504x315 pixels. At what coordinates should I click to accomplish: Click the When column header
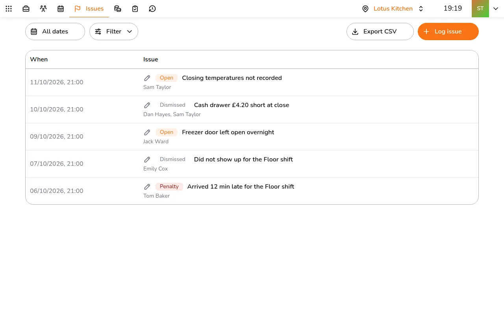pyautogui.click(x=39, y=59)
